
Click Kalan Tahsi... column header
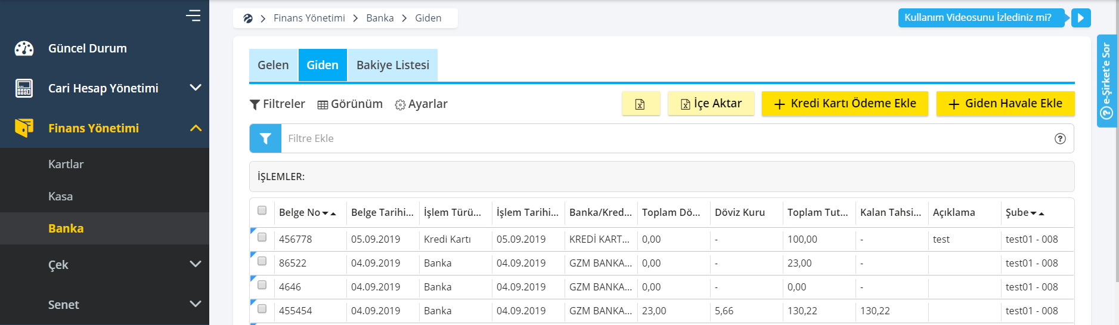pyautogui.click(x=891, y=212)
